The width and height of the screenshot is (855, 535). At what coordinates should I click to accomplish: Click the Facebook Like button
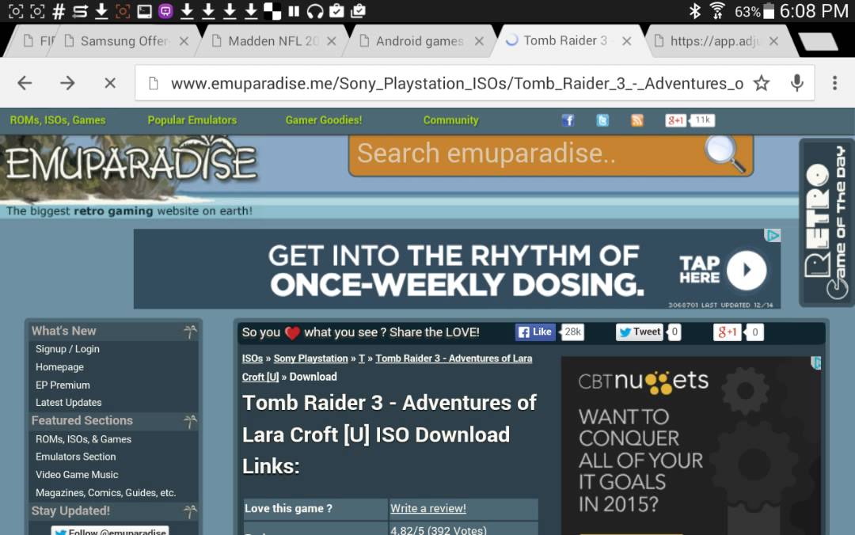click(535, 332)
